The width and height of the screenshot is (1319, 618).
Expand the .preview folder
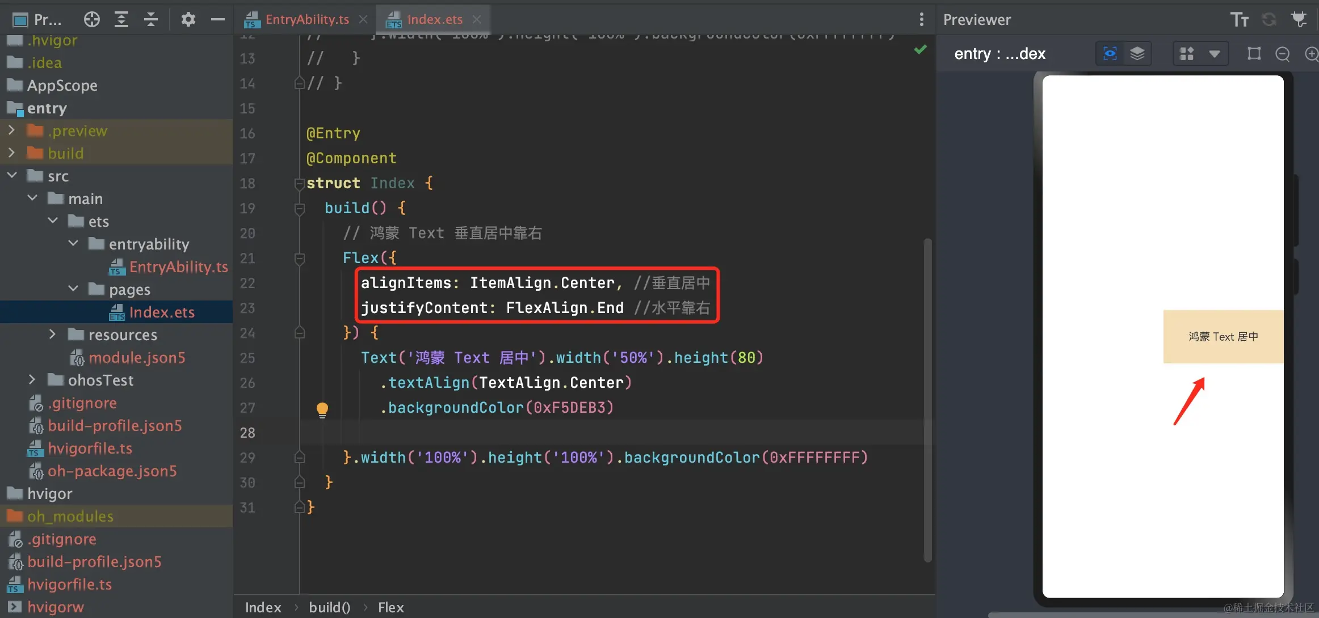pyautogui.click(x=11, y=130)
